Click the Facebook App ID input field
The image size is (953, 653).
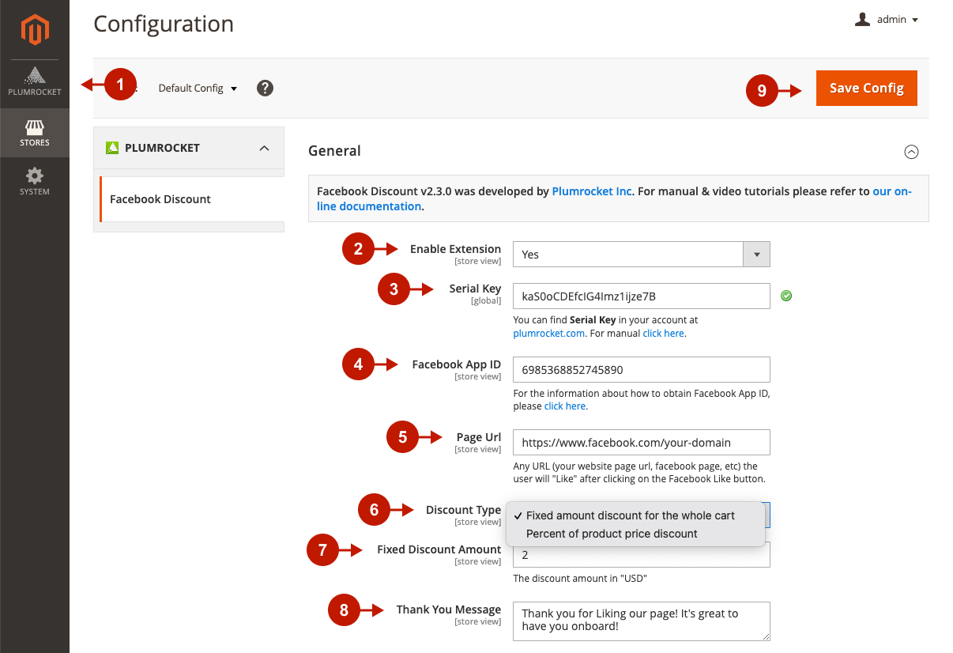tap(641, 369)
